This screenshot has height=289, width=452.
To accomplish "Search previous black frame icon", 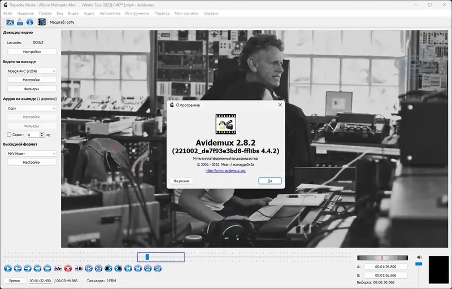I will click(x=108, y=269).
